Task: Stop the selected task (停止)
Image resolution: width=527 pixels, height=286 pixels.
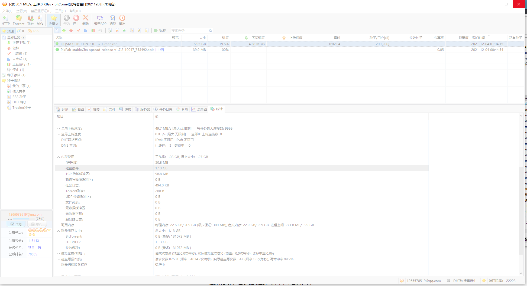Action: click(x=76, y=20)
